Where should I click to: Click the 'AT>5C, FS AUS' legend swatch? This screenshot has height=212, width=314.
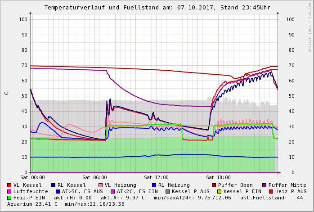tap(58, 191)
